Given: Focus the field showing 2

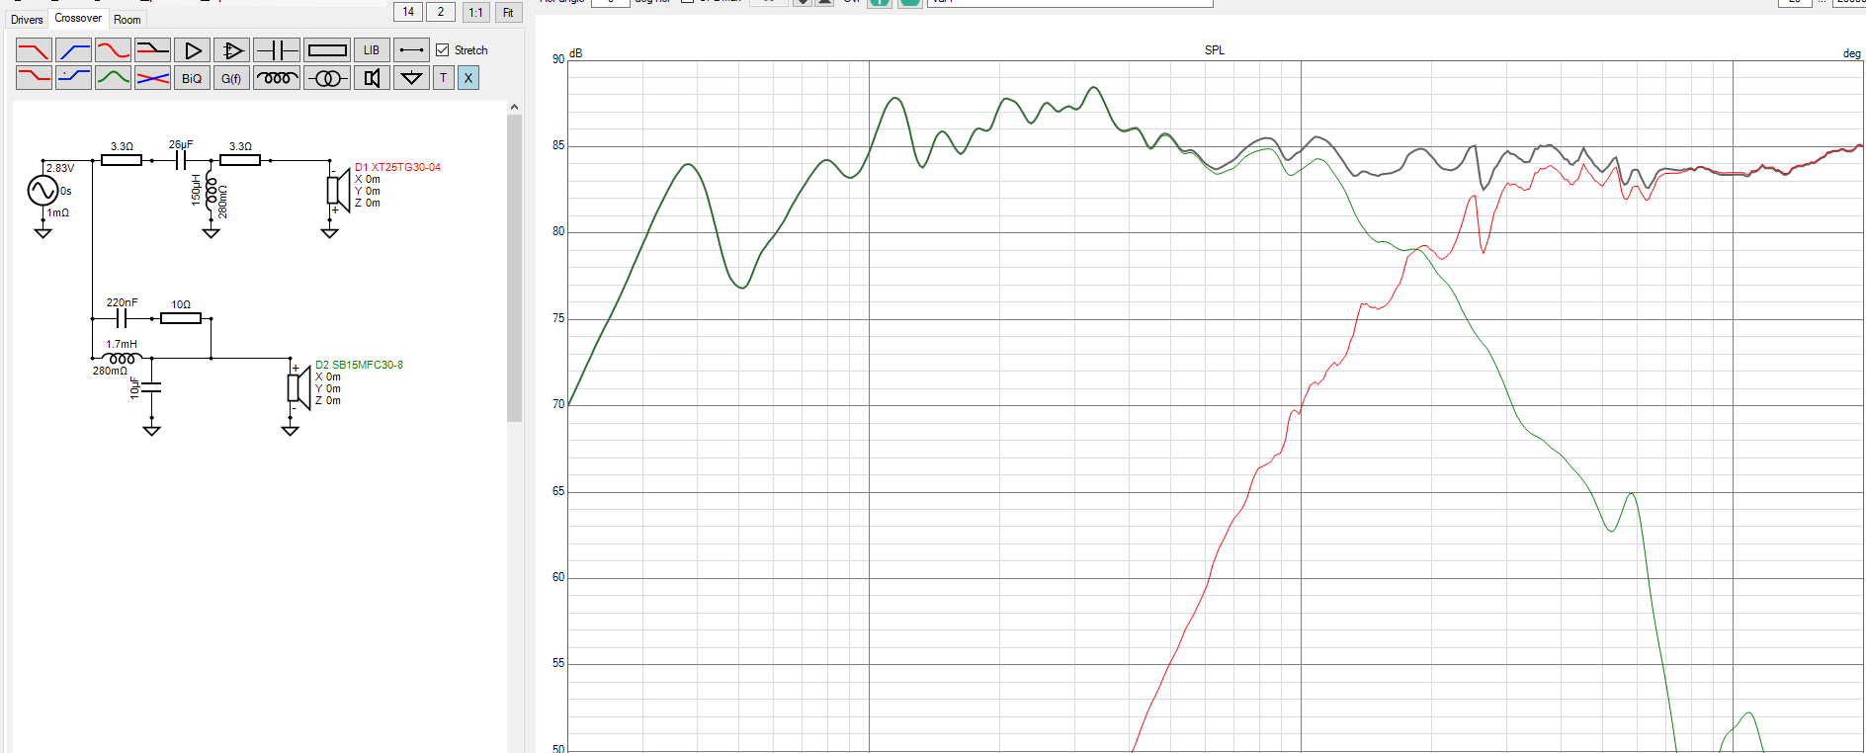Looking at the screenshot, I should coord(441,12).
